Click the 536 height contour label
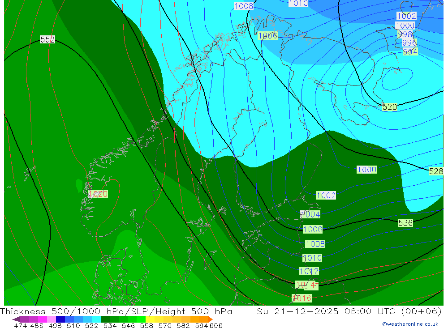Viewport: 448px width, 328px height. (x=405, y=223)
